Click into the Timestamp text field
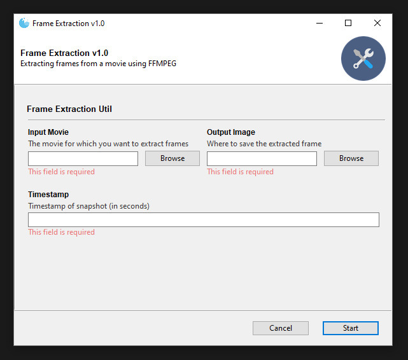Image resolution: width=408 pixels, height=360 pixels. point(203,219)
